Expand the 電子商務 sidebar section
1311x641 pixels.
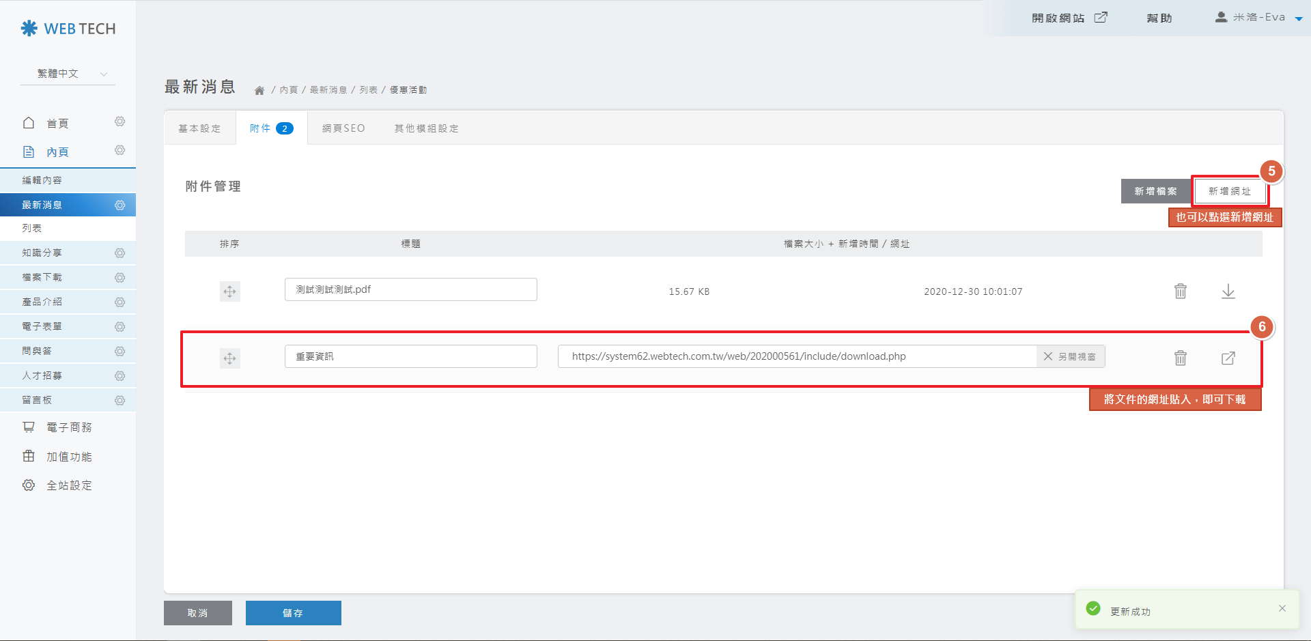pyautogui.click(x=68, y=427)
